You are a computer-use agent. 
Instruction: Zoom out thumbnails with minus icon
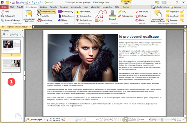tap(16, 35)
